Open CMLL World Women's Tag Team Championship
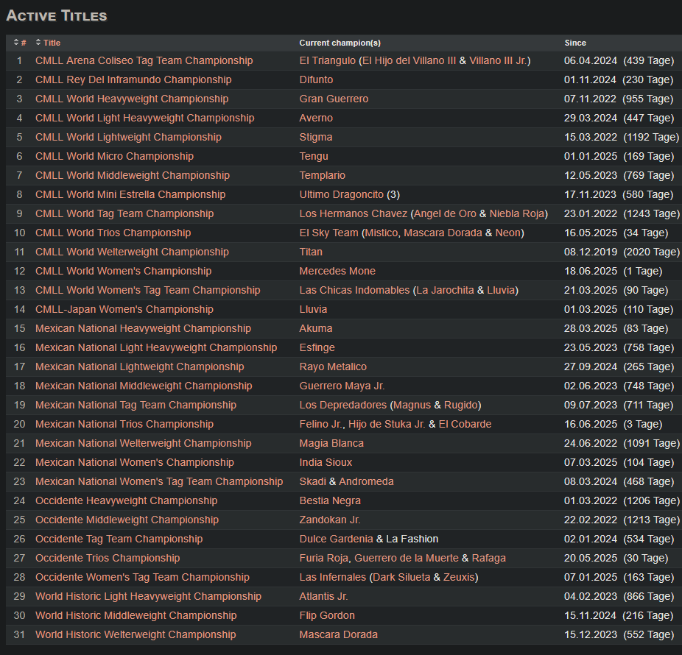 [x=148, y=290]
